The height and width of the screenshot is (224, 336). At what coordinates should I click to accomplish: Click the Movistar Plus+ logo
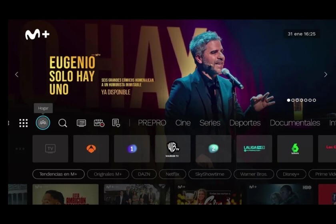coord(37,34)
